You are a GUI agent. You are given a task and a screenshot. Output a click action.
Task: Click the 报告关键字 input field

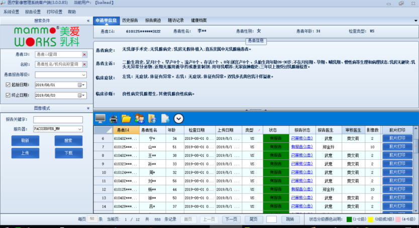[x=58, y=119]
